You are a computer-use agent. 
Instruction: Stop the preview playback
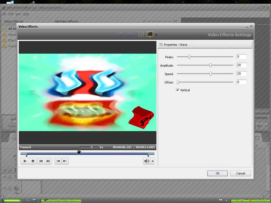pos(33,161)
